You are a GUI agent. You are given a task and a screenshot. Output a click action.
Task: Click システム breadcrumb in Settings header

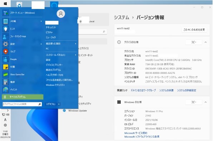tap(122, 17)
